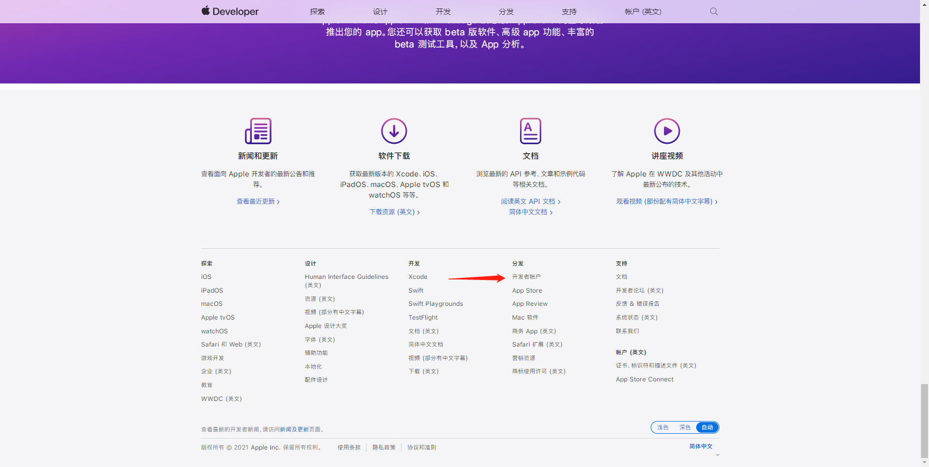The height and width of the screenshot is (467, 929).
Task: Open the 隐私政策 footer link
Action: pos(384,447)
